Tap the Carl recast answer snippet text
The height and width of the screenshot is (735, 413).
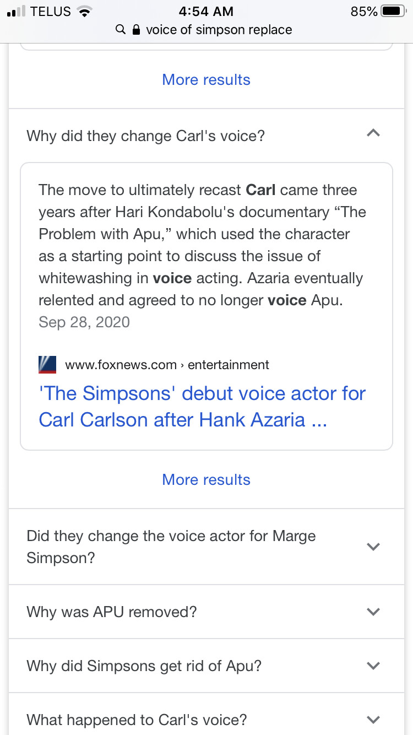[x=202, y=245]
